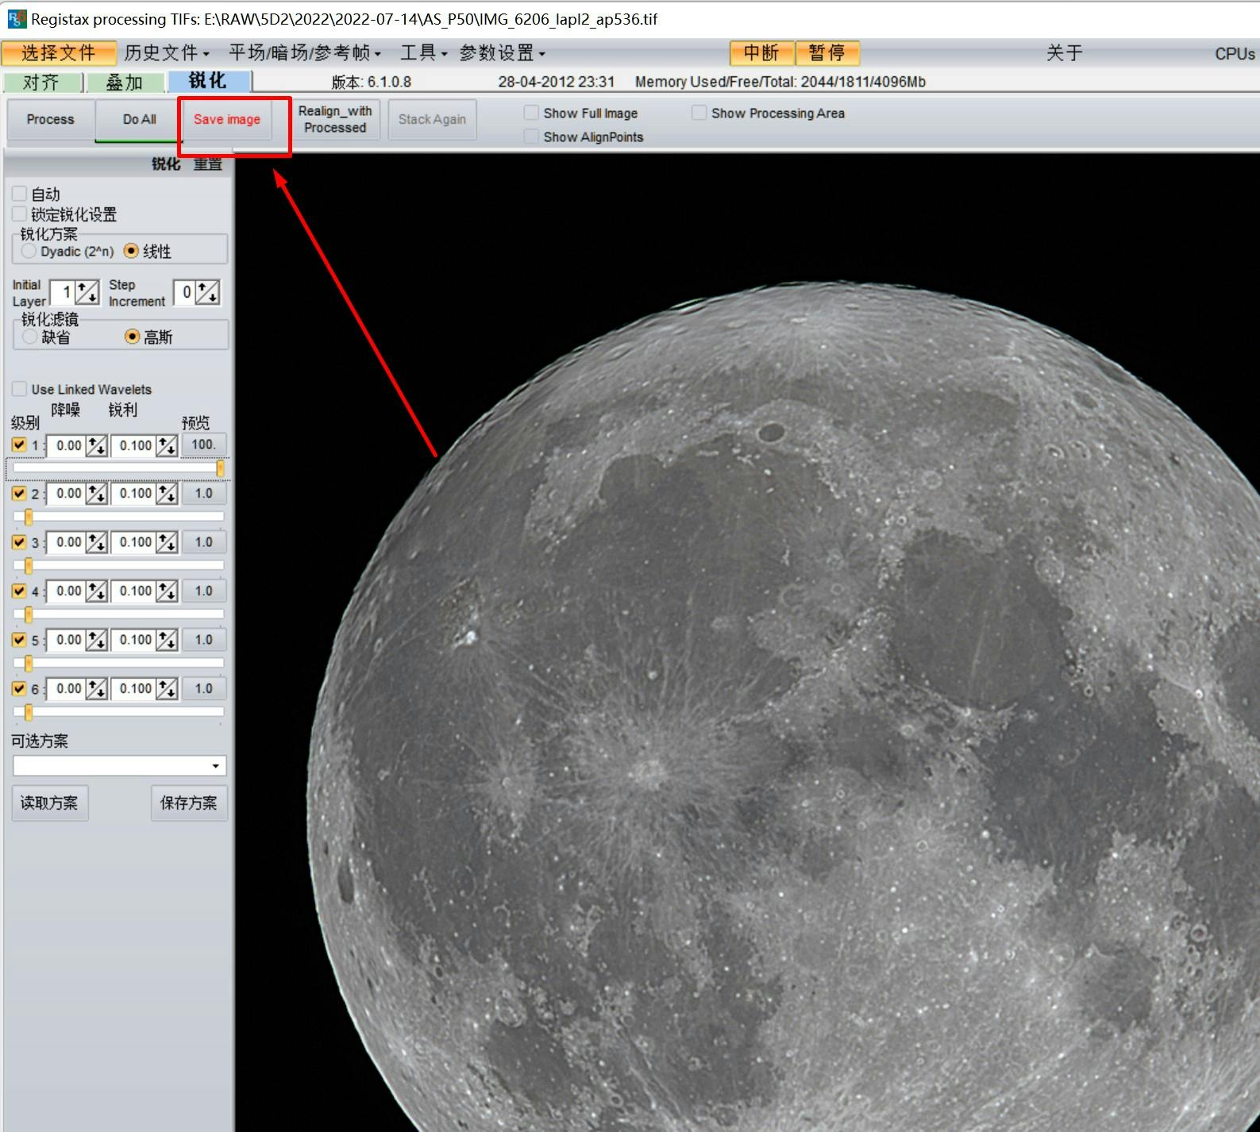Click Initial Layer value field

point(63,292)
